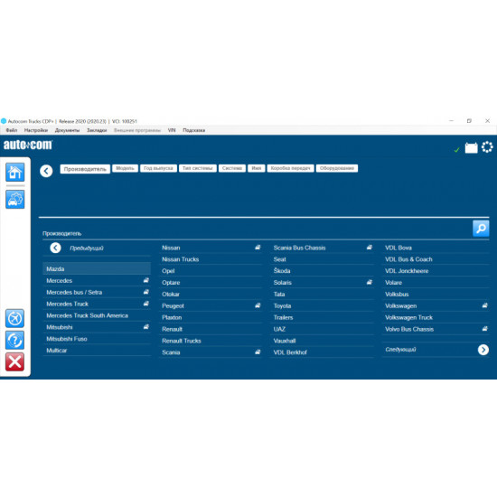Click the red X exit icon in the sidebar
This screenshot has height=497, width=497.
point(14,361)
